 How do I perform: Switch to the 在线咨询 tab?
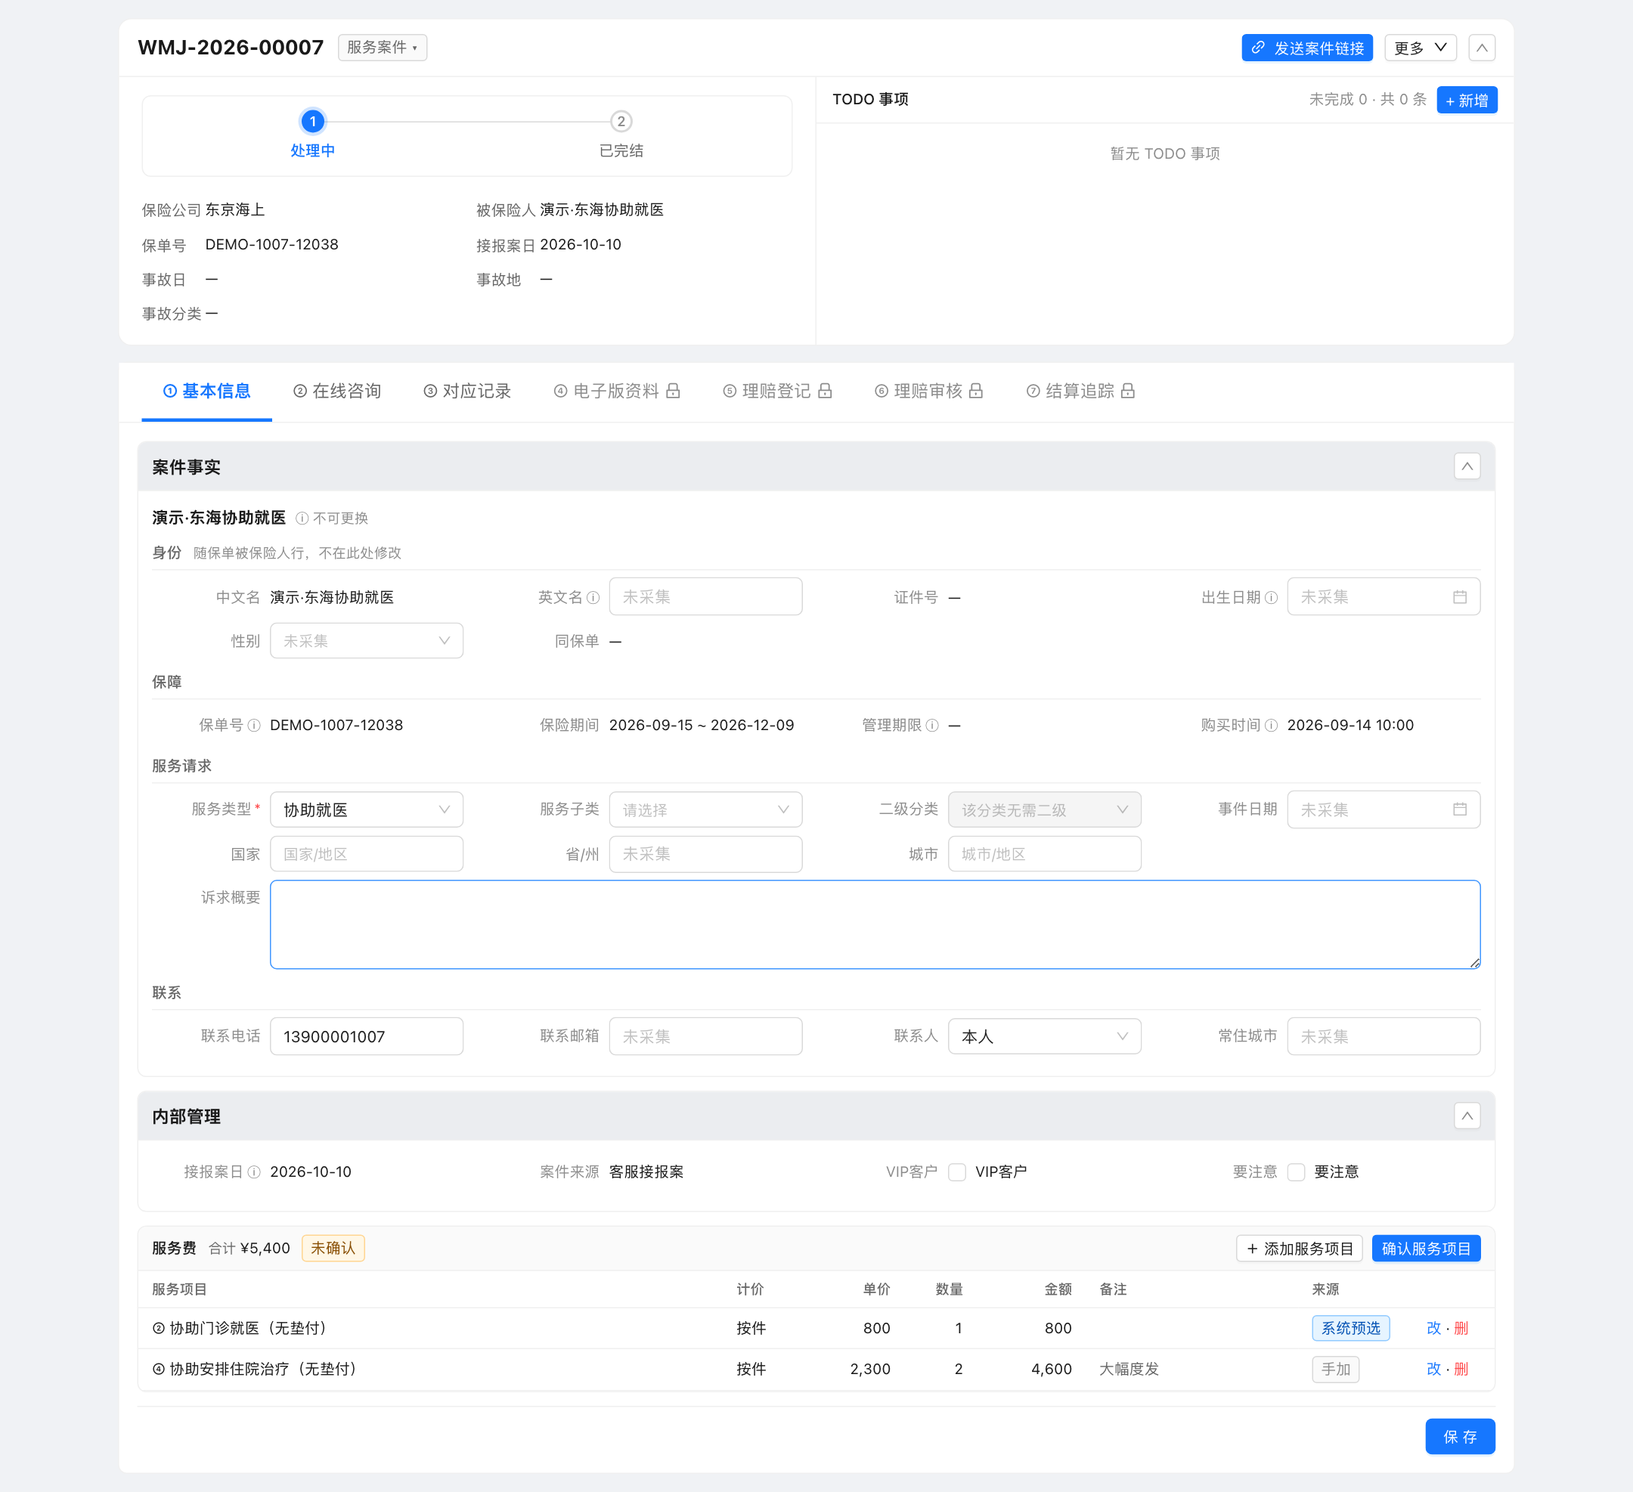(x=337, y=392)
